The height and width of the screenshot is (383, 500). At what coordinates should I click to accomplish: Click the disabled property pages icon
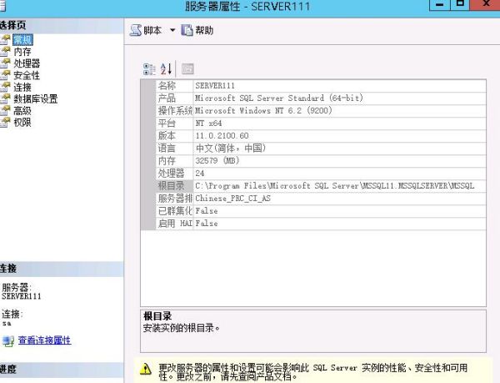pyautogui.click(x=187, y=69)
